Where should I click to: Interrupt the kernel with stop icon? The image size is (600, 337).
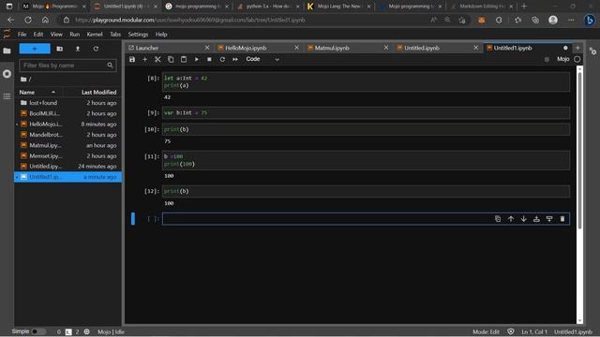click(x=209, y=59)
